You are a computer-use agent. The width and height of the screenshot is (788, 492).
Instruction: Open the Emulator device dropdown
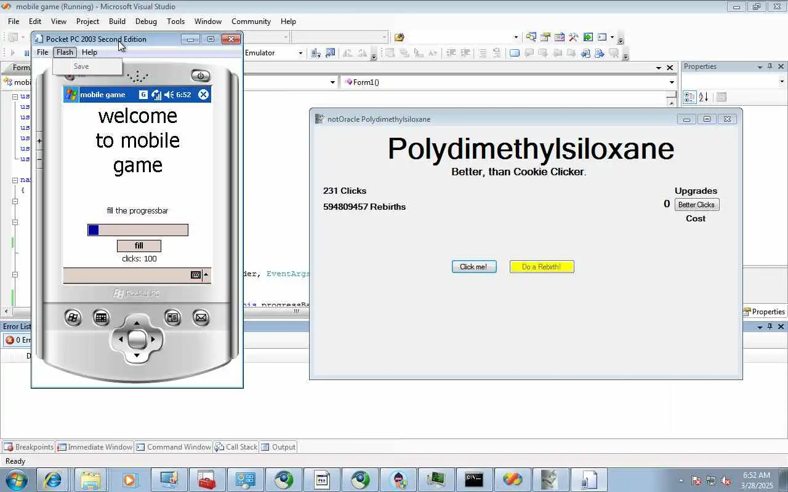pos(300,53)
